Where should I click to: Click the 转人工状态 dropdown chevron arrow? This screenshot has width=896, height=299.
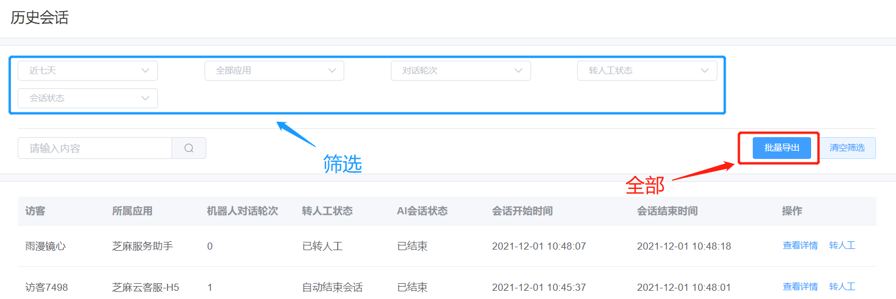click(x=705, y=71)
